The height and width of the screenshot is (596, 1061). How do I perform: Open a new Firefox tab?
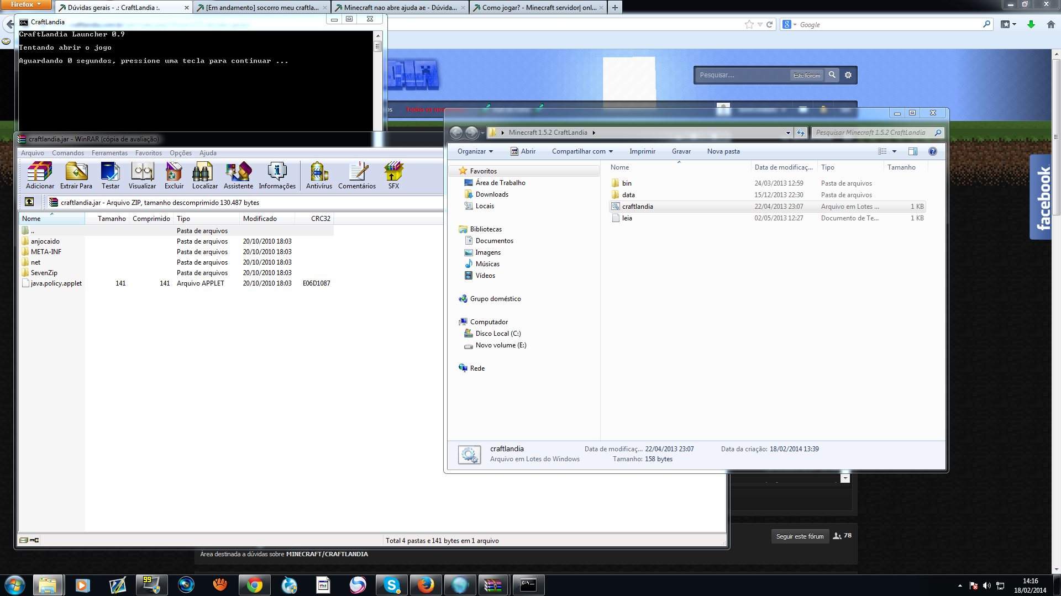point(614,8)
